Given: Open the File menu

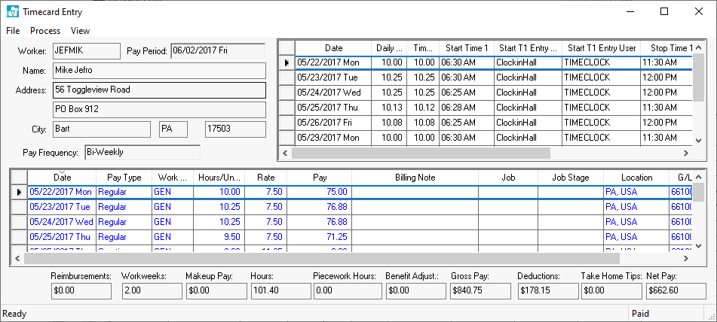Looking at the screenshot, I should coord(13,31).
